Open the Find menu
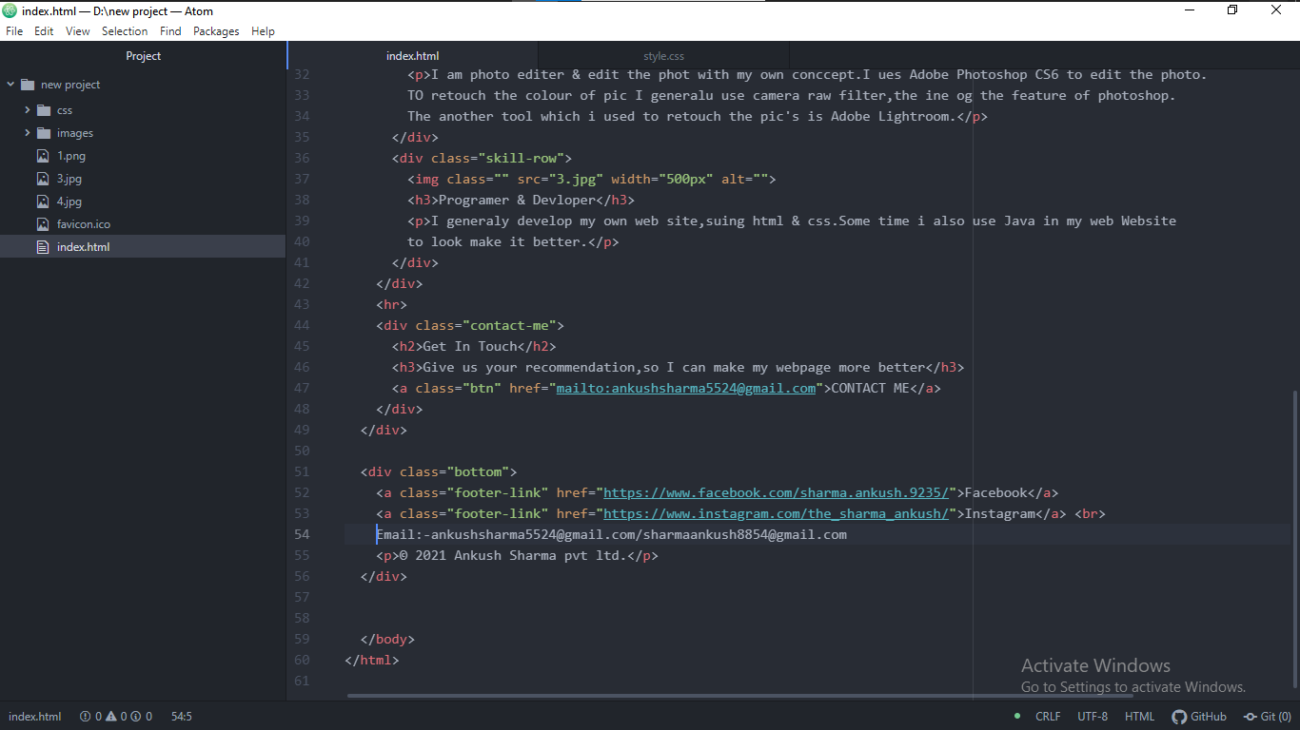The width and height of the screenshot is (1300, 730). (x=170, y=31)
